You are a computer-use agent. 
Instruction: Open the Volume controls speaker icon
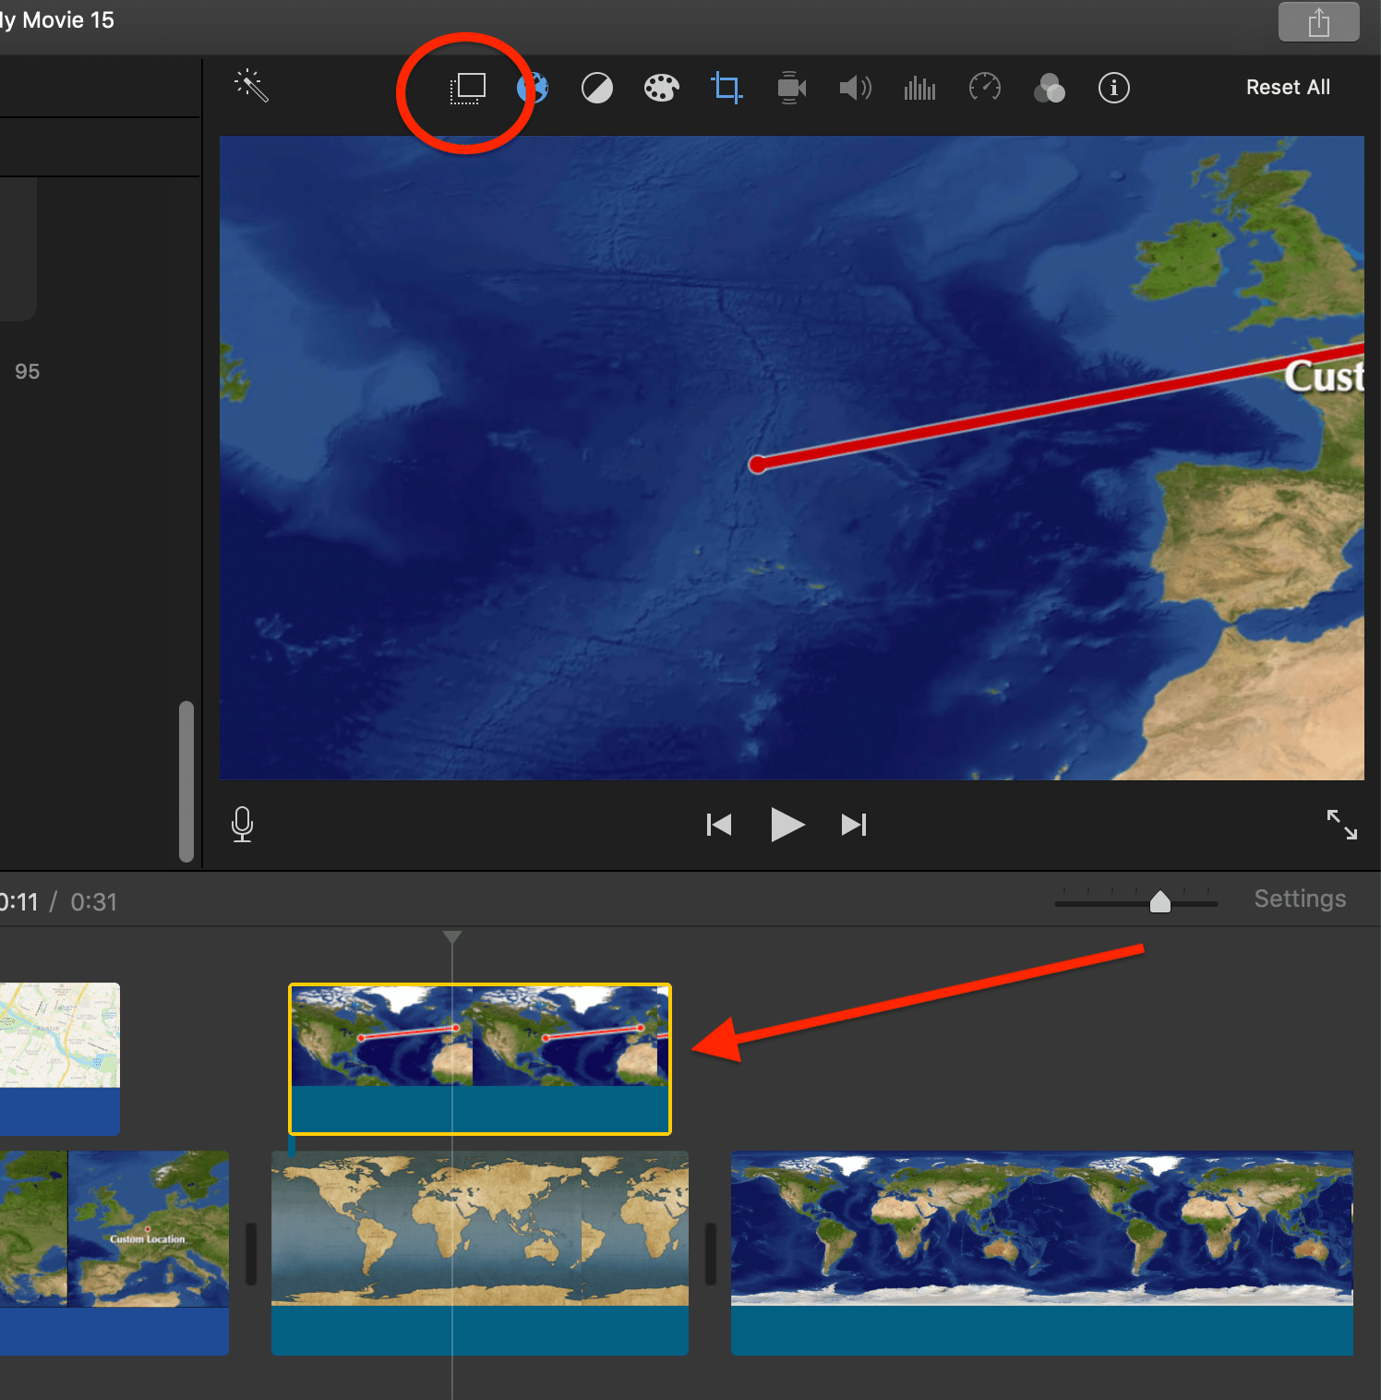click(855, 88)
